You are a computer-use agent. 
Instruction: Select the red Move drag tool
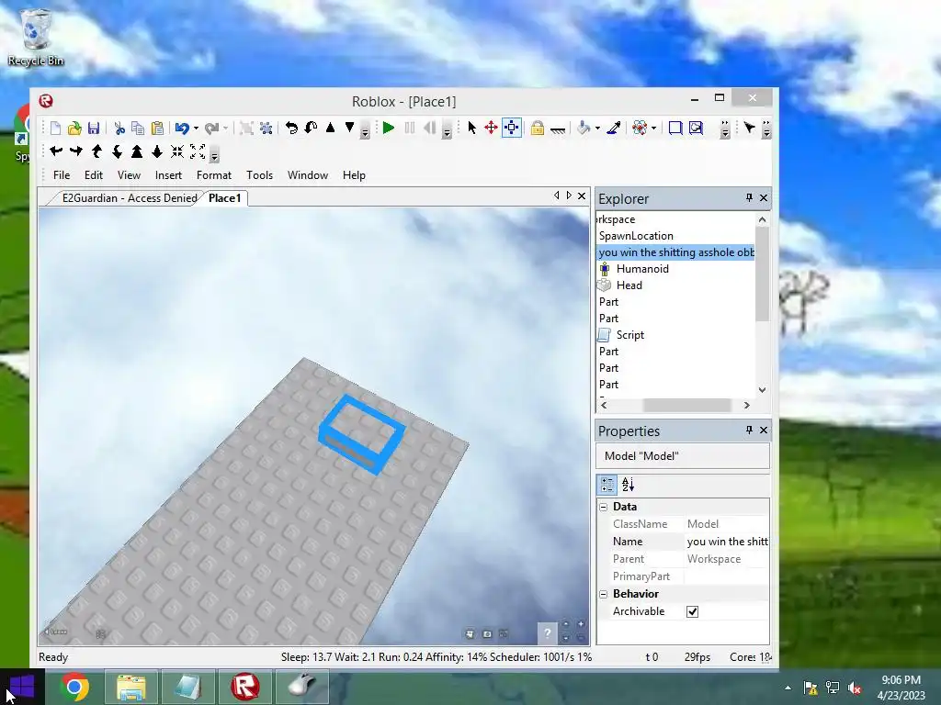[x=491, y=128]
